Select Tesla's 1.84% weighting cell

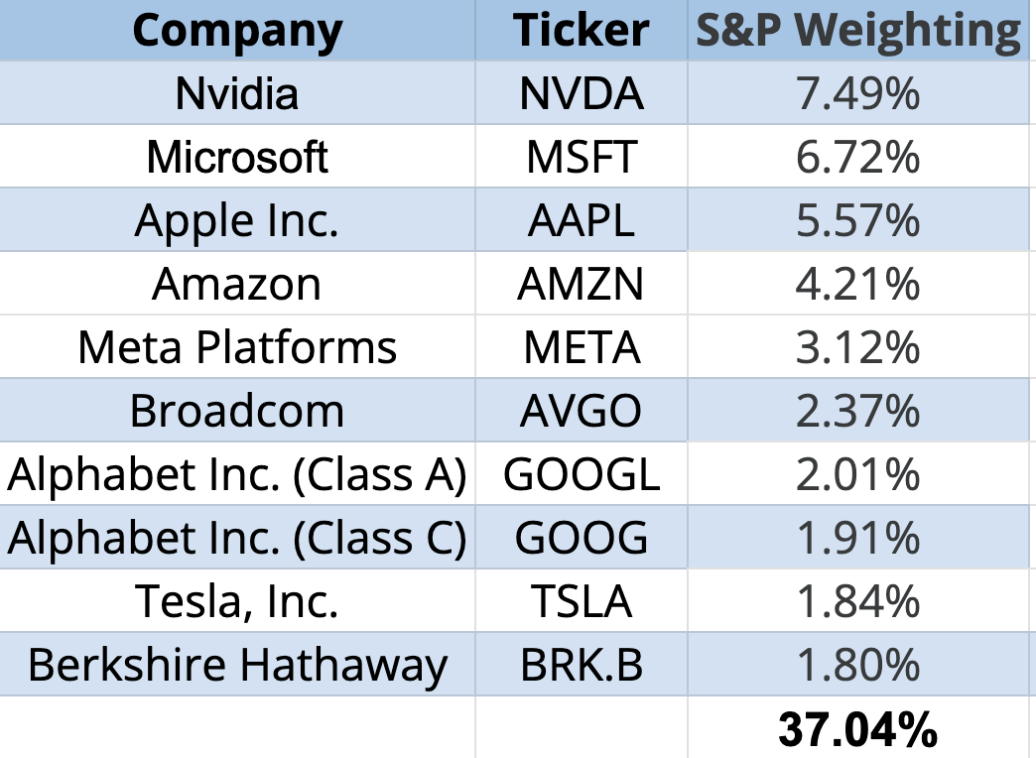pos(858,601)
